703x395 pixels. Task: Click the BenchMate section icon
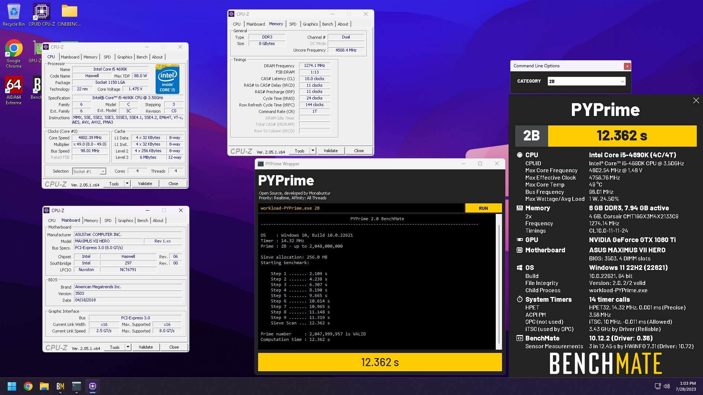click(x=520, y=338)
